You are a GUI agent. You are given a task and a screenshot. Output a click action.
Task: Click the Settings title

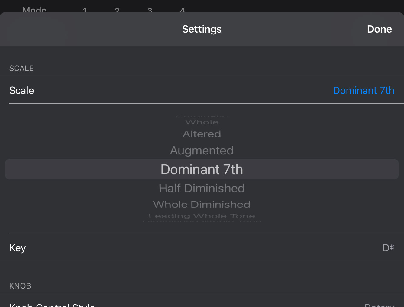coord(202,29)
